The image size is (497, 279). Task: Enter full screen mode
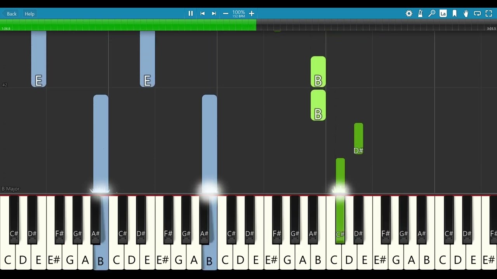point(489,14)
